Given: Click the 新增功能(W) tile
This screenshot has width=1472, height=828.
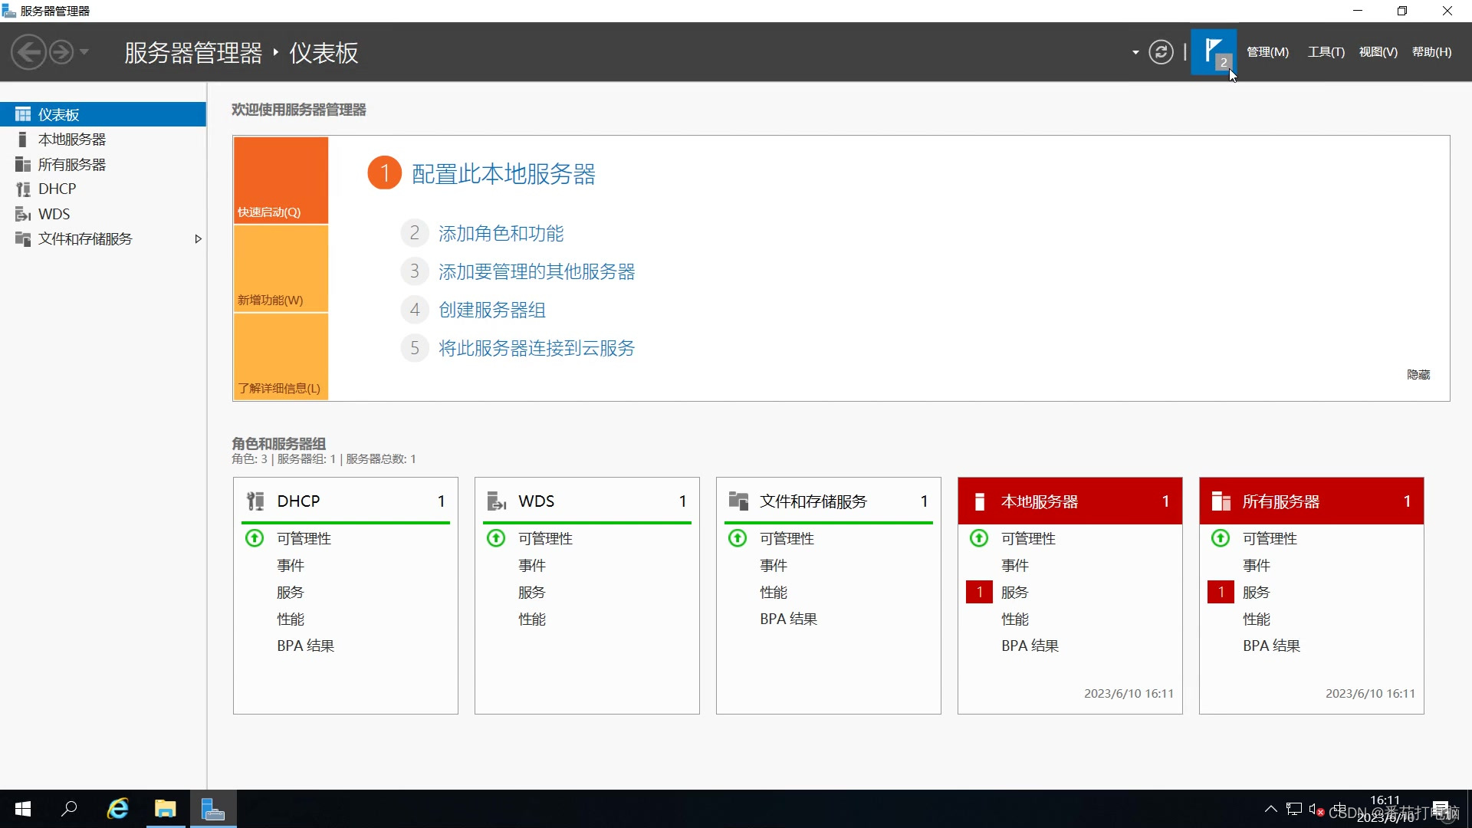Looking at the screenshot, I should (281, 268).
